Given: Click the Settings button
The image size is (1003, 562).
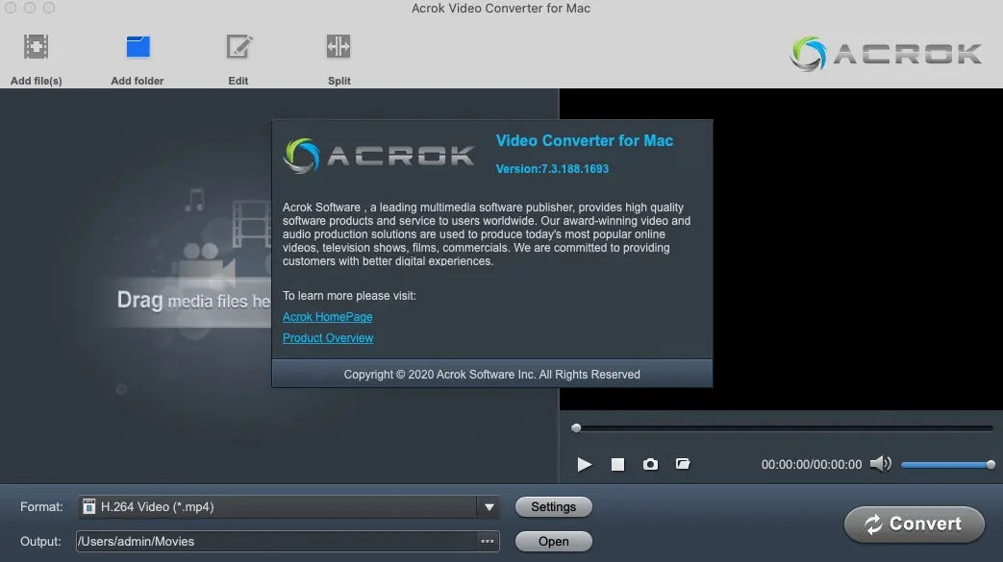Looking at the screenshot, I should tap(553, 507).
